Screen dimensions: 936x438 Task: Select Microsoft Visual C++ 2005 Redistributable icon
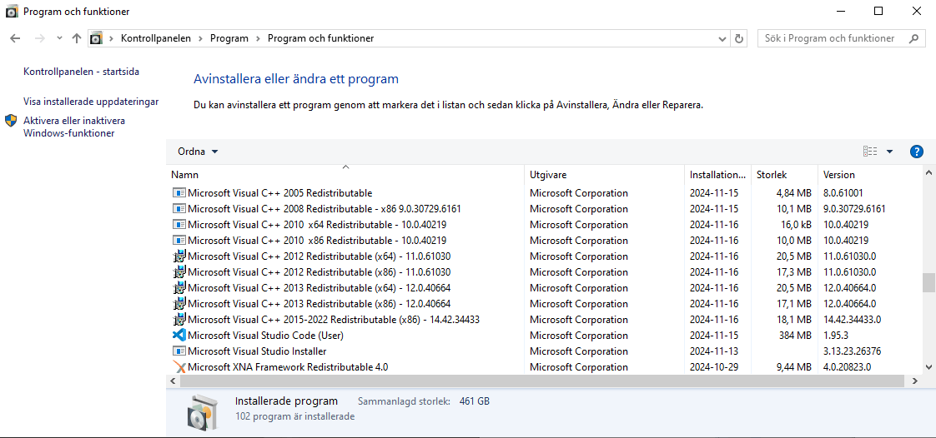179,193
